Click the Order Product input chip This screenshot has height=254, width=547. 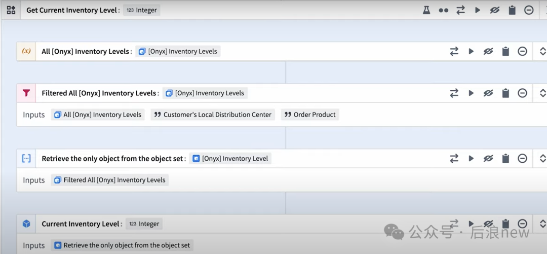point(310,115)
